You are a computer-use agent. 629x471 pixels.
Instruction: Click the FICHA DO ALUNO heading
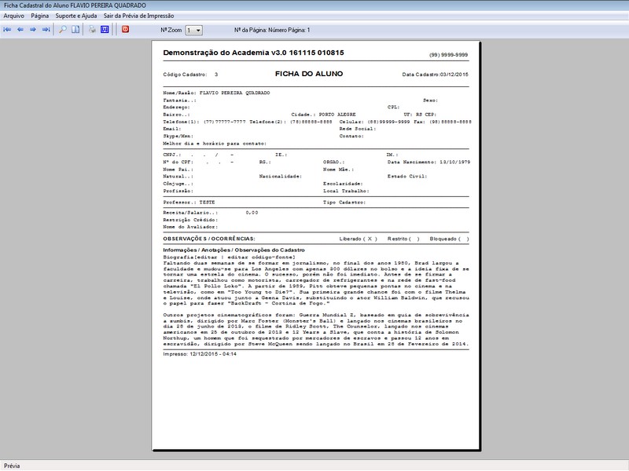click(309, 74)
